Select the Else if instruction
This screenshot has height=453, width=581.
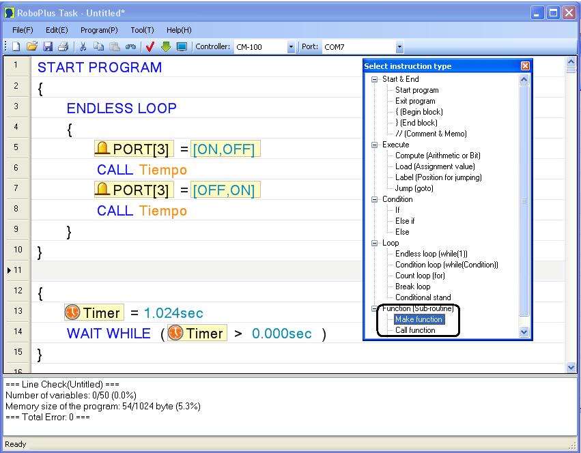tap(405, 221)
